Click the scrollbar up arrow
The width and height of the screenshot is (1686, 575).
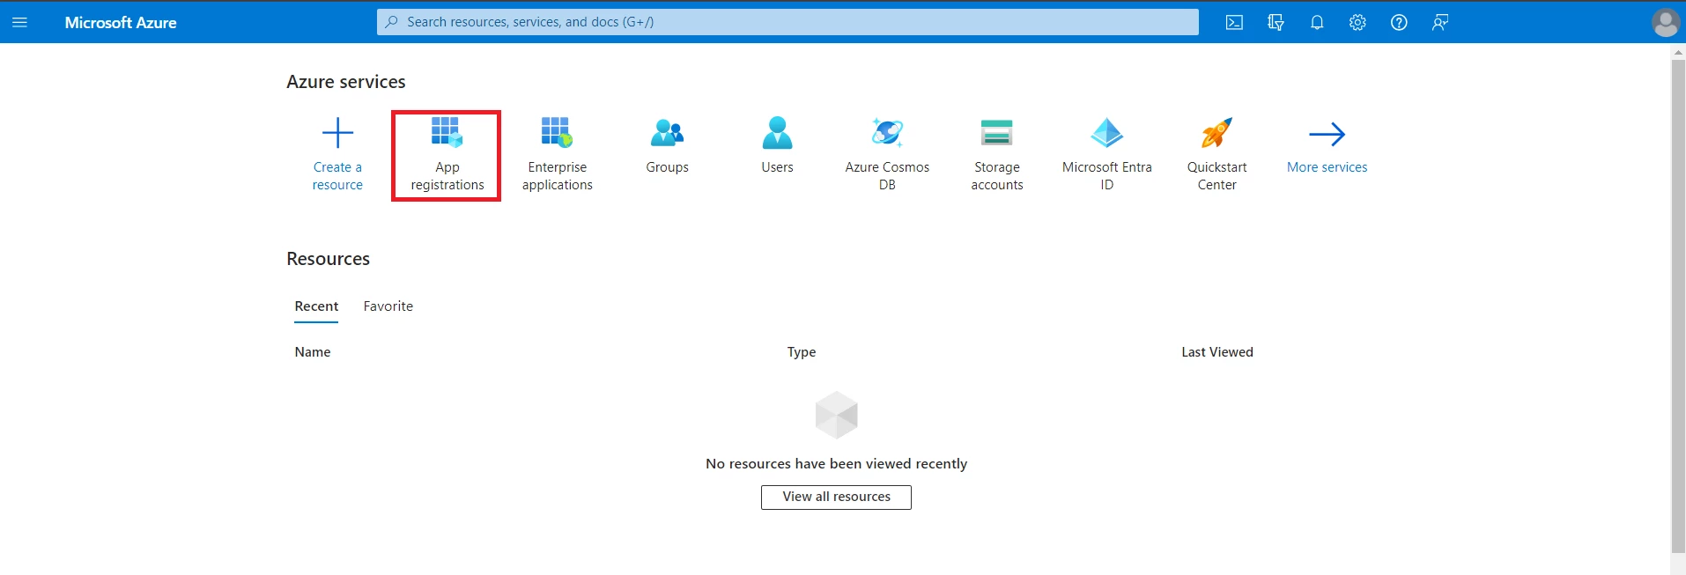1678,53
